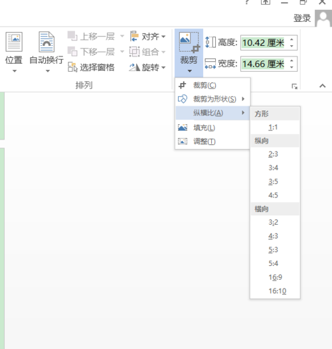
Task: Select the 16:9 landscape aspect ratio
Action: click(x=275, y=277)
